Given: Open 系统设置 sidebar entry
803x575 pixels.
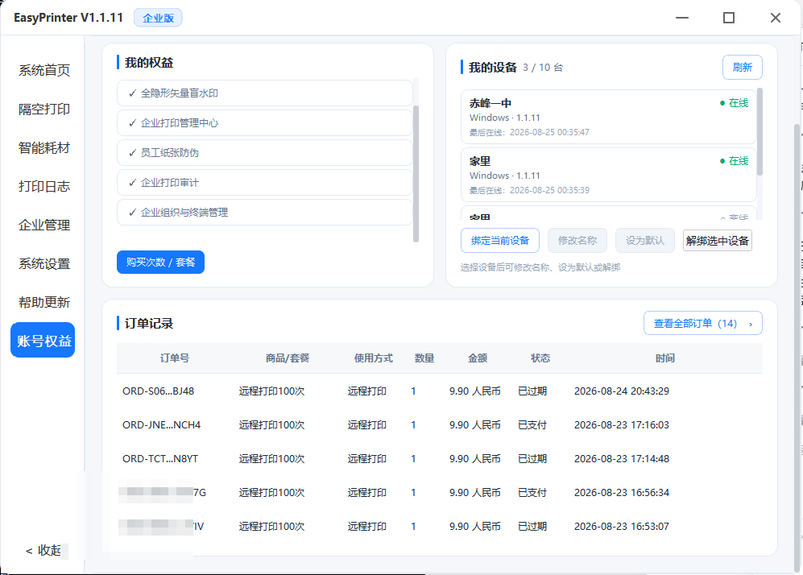Looking at the screenshot, I should (44, 263).
